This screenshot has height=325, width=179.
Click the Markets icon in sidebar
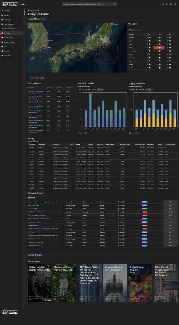(x=2, y=15)
